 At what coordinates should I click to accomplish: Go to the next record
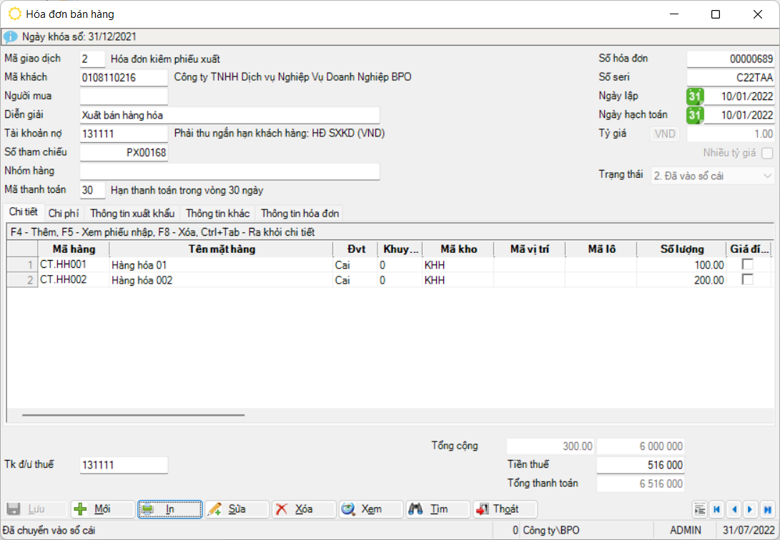tap(750, 509)
